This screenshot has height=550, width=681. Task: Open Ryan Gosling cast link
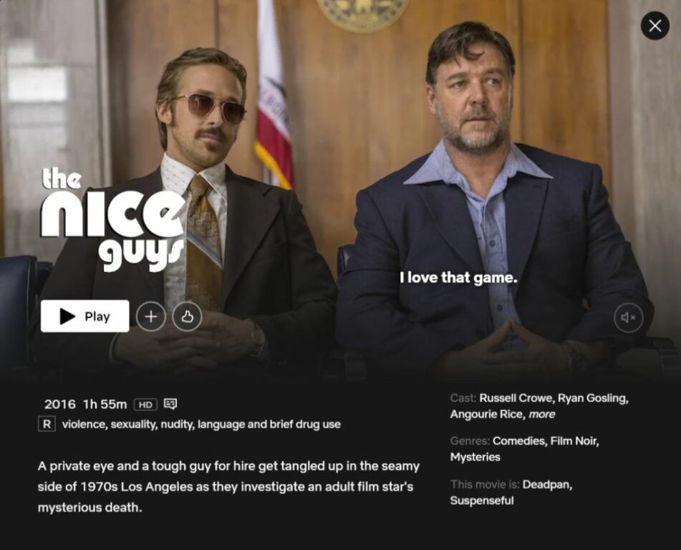click(x=592, y=398)
